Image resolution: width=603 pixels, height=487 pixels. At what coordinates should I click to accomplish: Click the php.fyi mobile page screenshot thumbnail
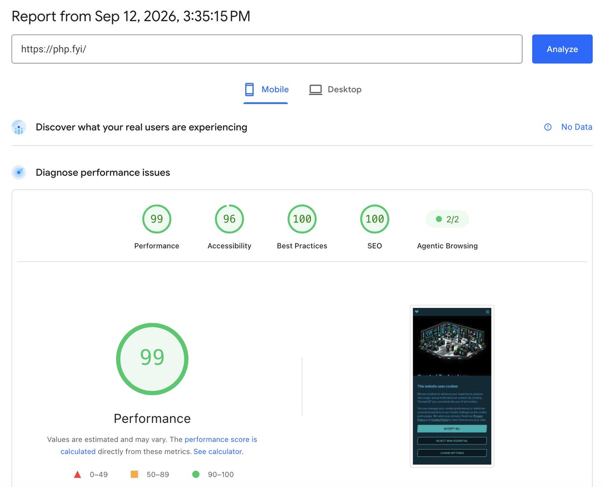pyautogui.click(x=452, y=386)
